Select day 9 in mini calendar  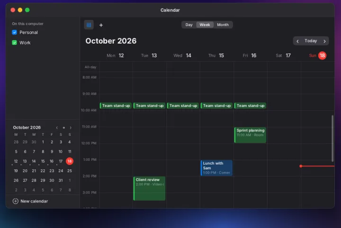[52, 151]
